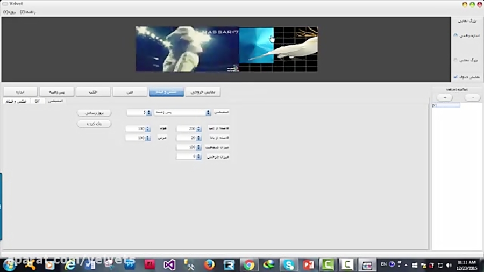Screen dimensions: 484x272
Task: Open Firefox from the taskbar
Action: (209, 264)
